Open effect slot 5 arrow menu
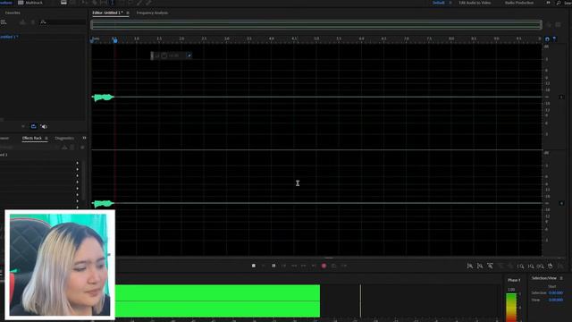The image size is (572, 322). tap(78, 189)
